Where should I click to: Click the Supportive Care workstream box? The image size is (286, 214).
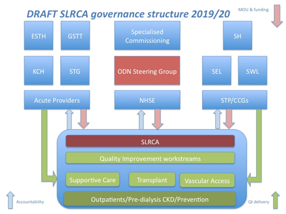(92, 180)
